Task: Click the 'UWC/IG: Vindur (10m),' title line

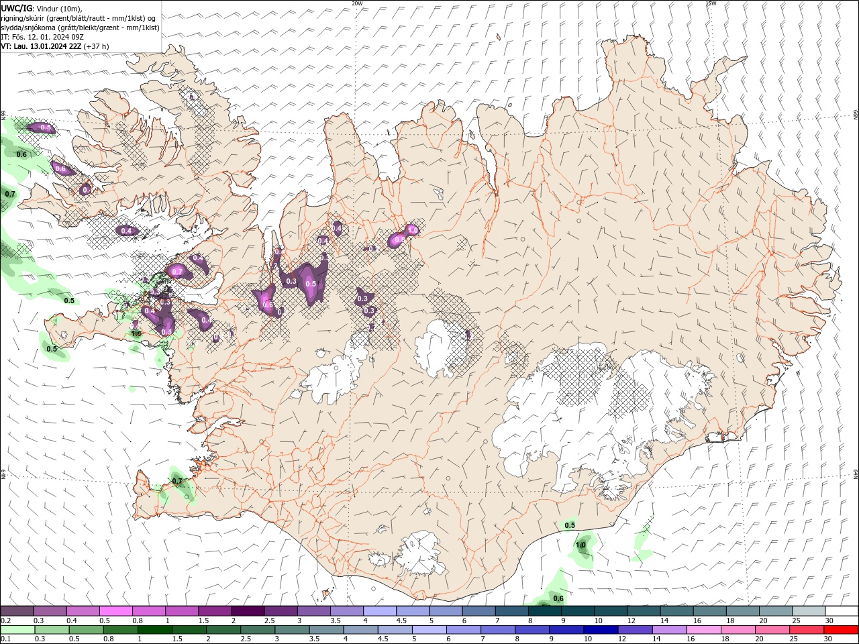Action: point(42,8)
